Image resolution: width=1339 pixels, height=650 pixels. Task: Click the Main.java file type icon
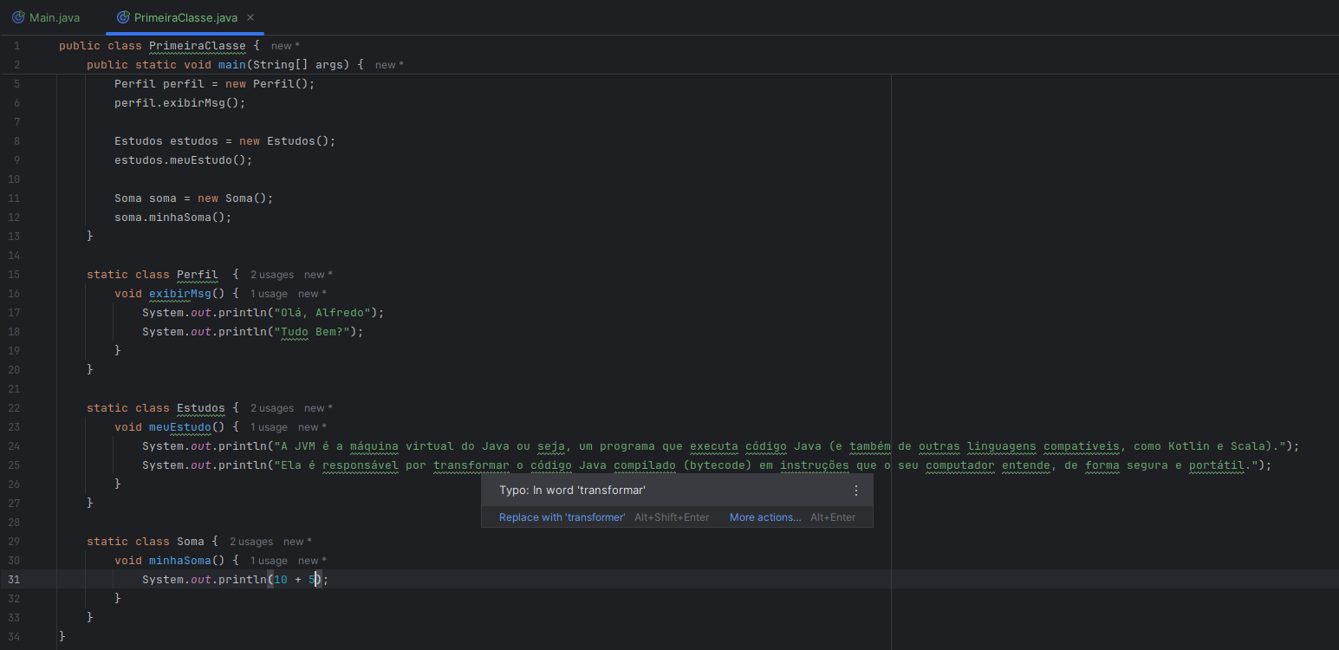click(18, 17)
